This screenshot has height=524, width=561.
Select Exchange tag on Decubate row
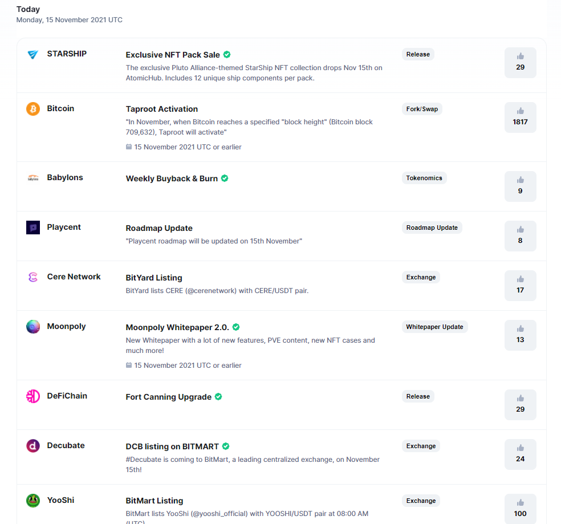tap(421, 446)
